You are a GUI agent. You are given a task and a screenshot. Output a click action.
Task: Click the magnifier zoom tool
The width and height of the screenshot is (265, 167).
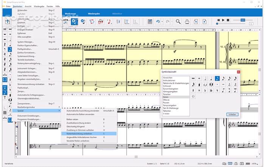(177, 22)
